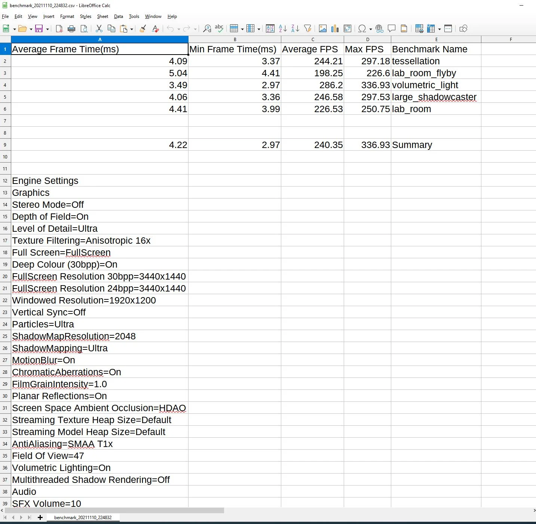This screenshot has height=524, width=536.
Task: Click the Insert Image icon
Action: tap(322, 28)
